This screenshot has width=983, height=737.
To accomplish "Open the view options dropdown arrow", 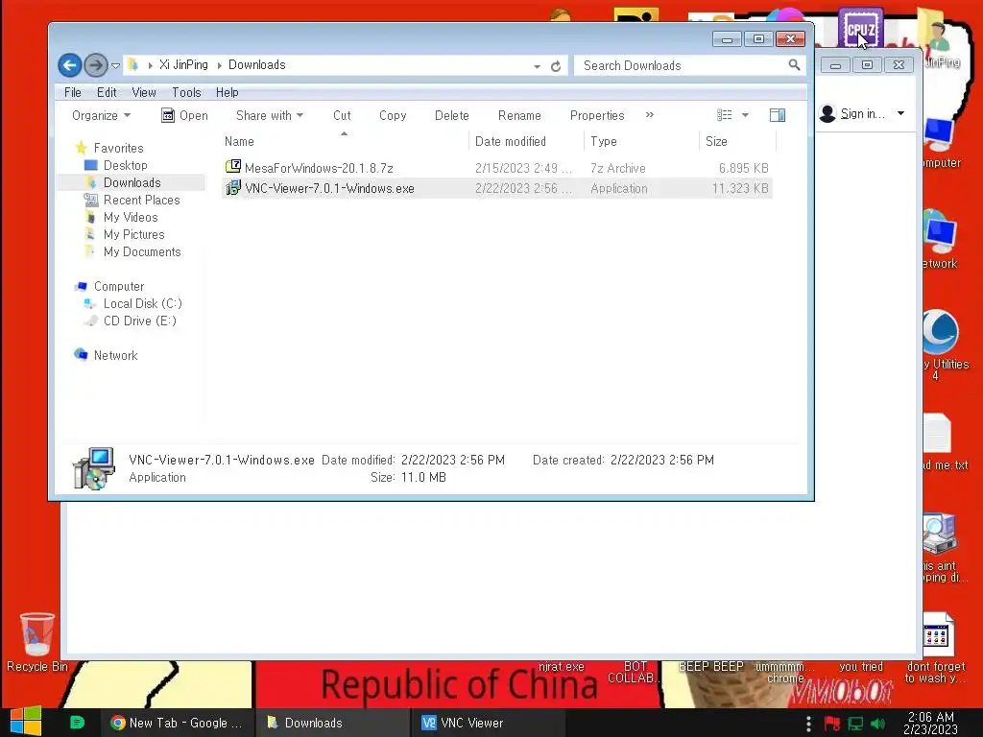I will tap(745, 115).
